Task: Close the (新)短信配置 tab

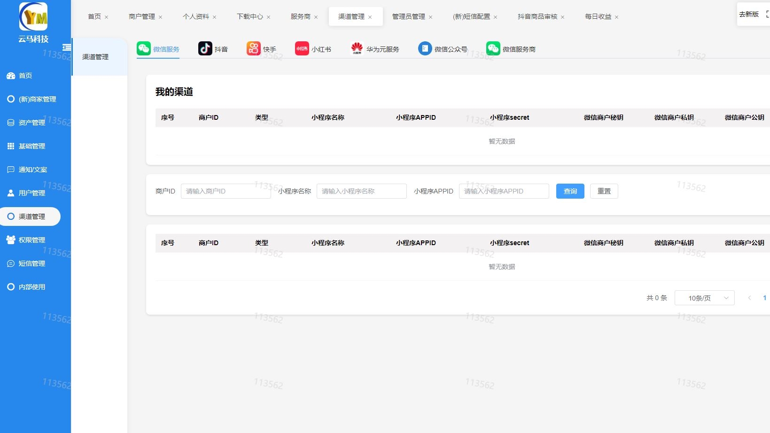Action: [x=495, y=17]
